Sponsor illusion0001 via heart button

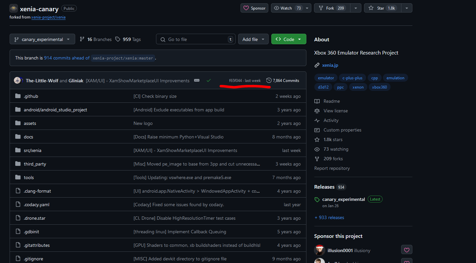(x=407, y=250)
